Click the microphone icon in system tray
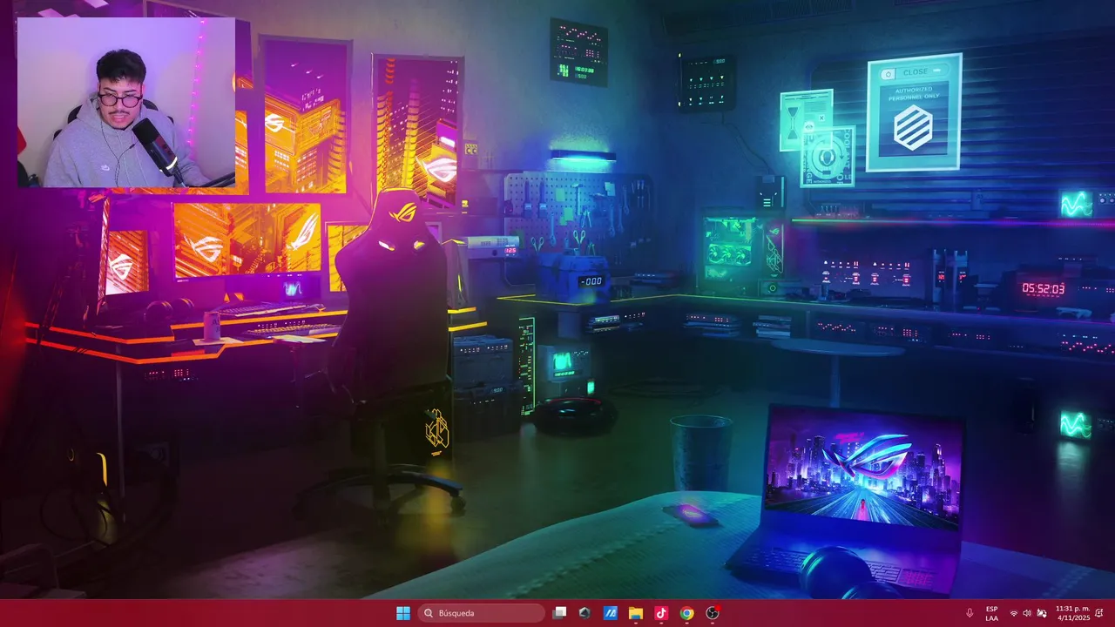This screenshot has width=1115, height=627. [x=970, y=613]
